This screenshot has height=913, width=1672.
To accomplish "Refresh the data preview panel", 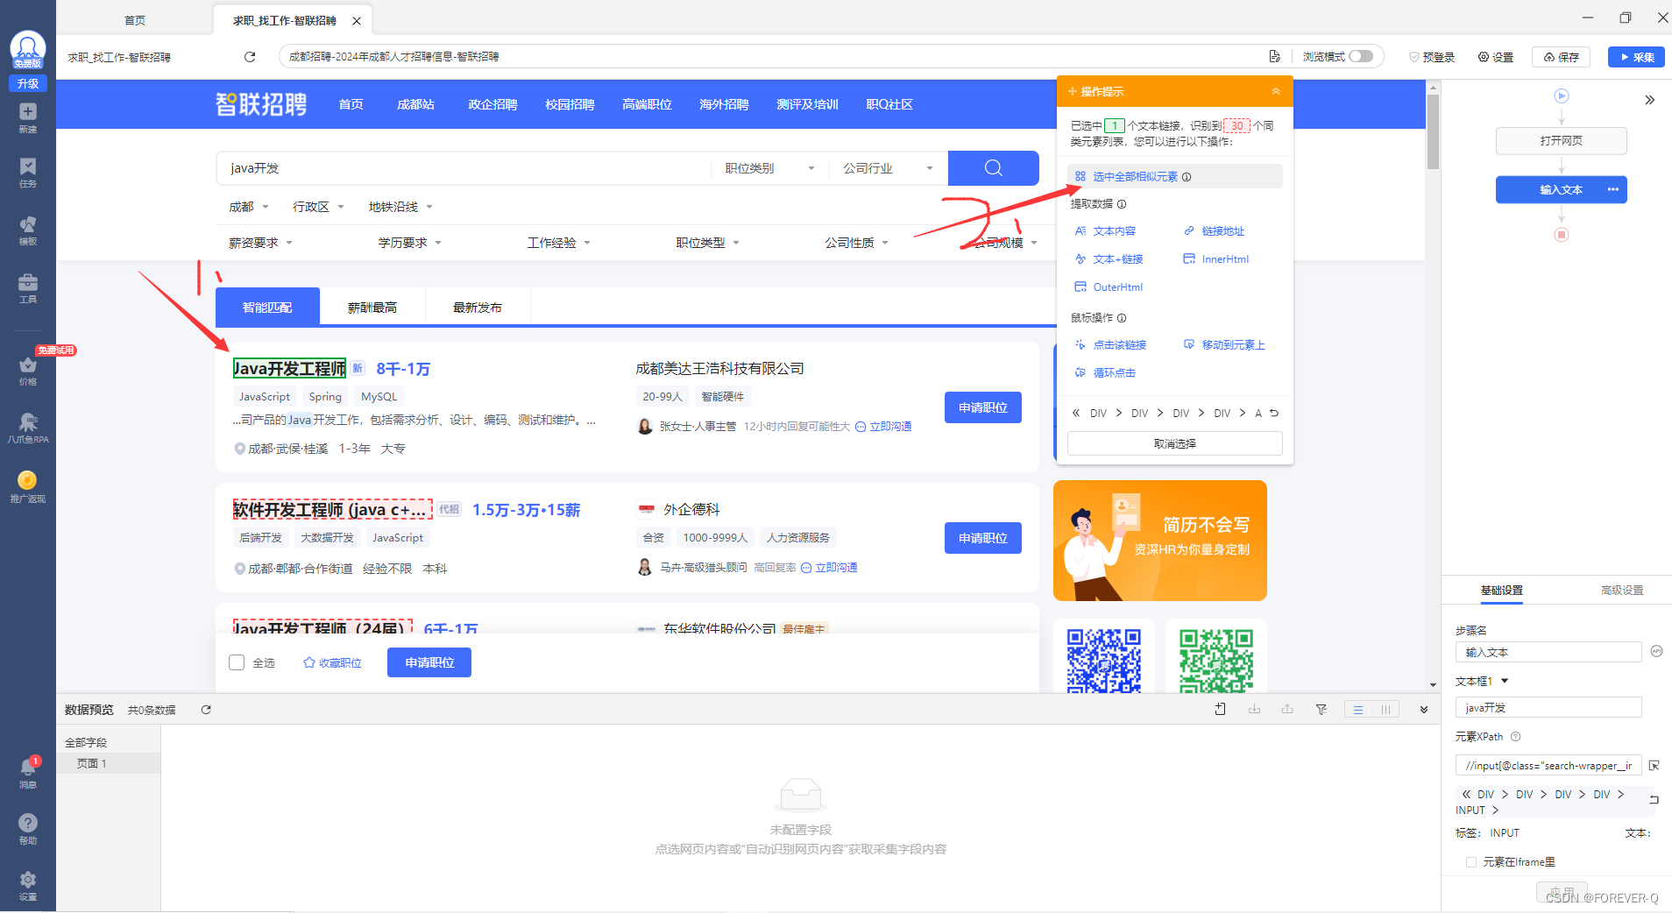I will click(206, 710).
